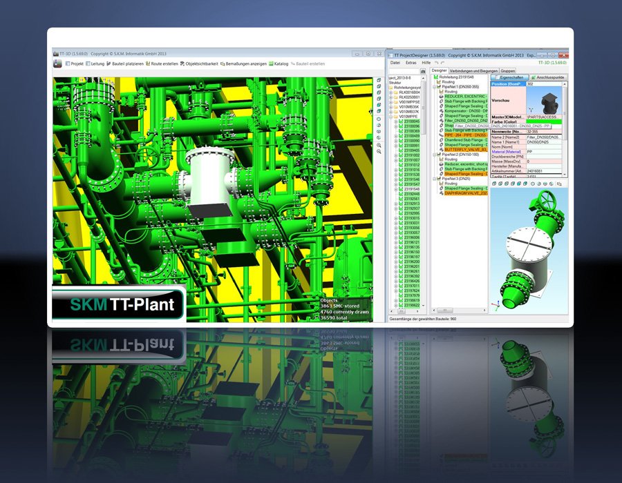
Task: Select Rohrleitung 23191548 root node
Action: pyautogui.click(x=456, y=77)
